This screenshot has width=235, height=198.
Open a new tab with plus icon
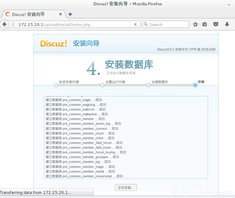pos(70,14)
